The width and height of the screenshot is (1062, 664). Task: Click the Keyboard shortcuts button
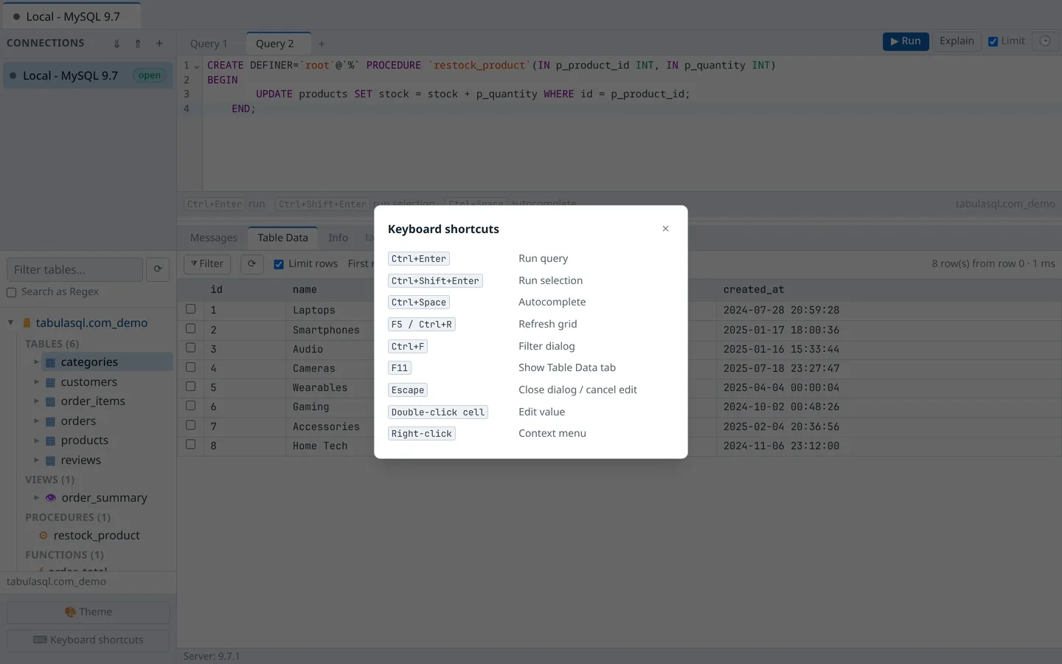pos(88,640)
